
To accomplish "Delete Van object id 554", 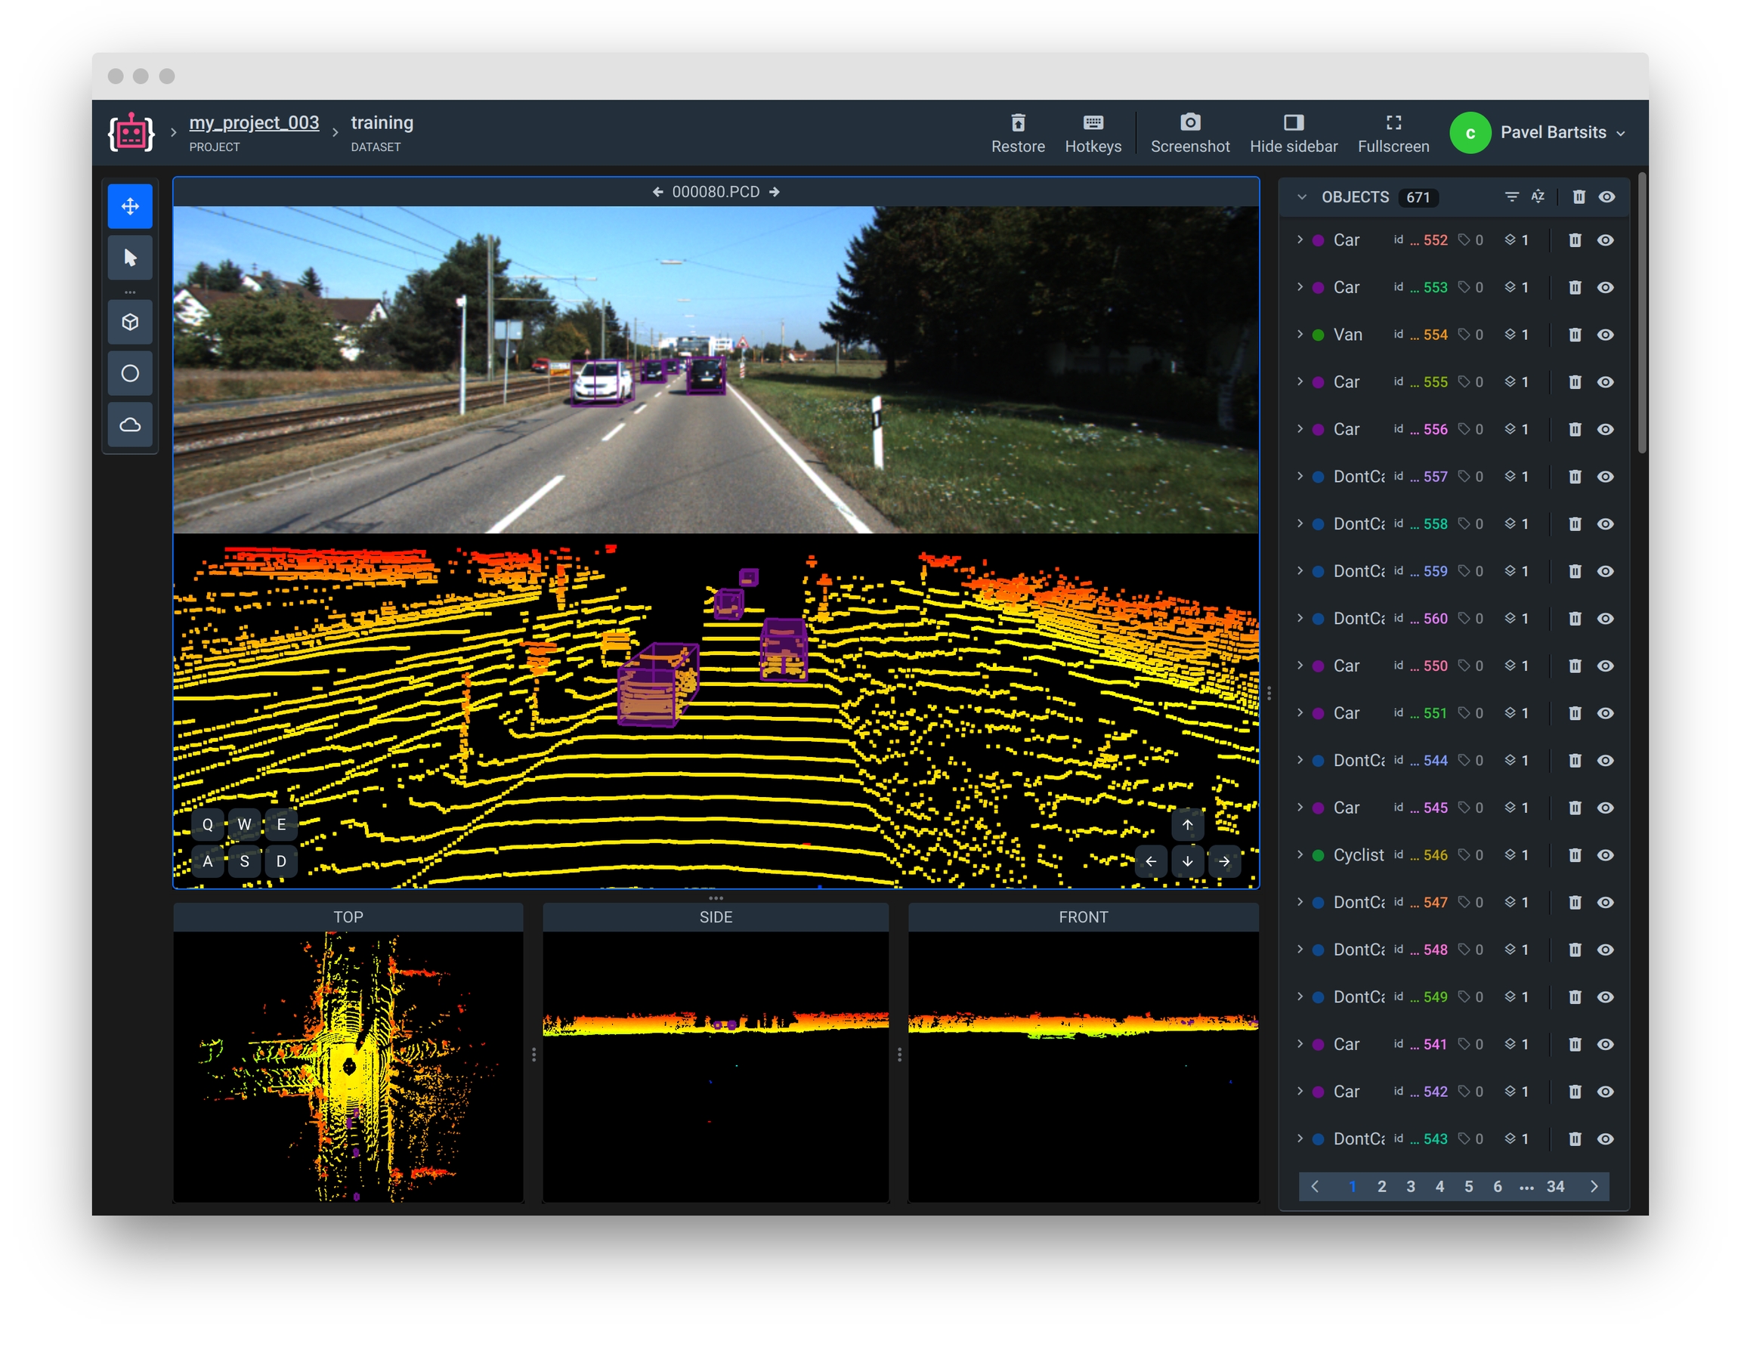I will (1575, 335).
